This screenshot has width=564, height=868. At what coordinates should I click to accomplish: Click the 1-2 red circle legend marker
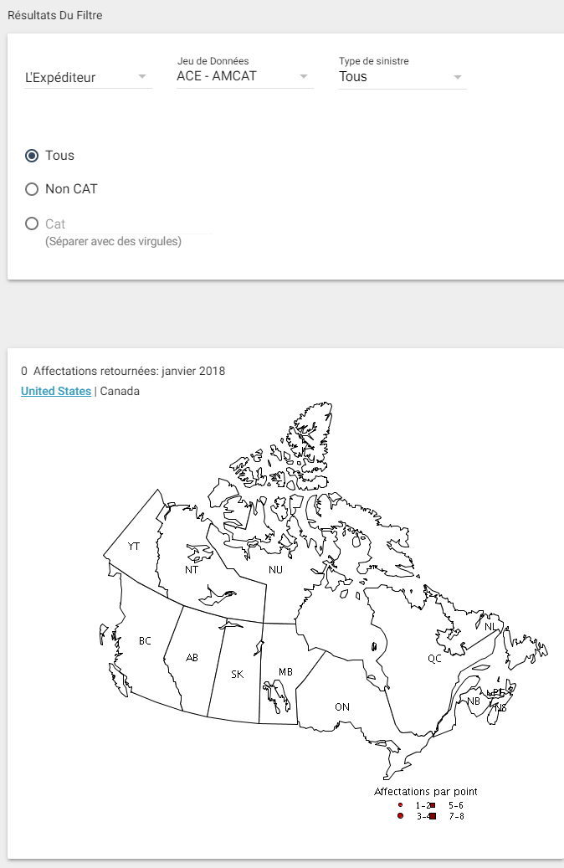[400, 805]
